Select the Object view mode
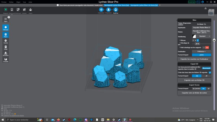Screen dimensions: 217x122 point(6,35)
